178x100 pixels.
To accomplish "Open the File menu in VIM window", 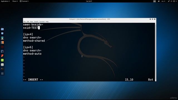I will coord(24,22).
